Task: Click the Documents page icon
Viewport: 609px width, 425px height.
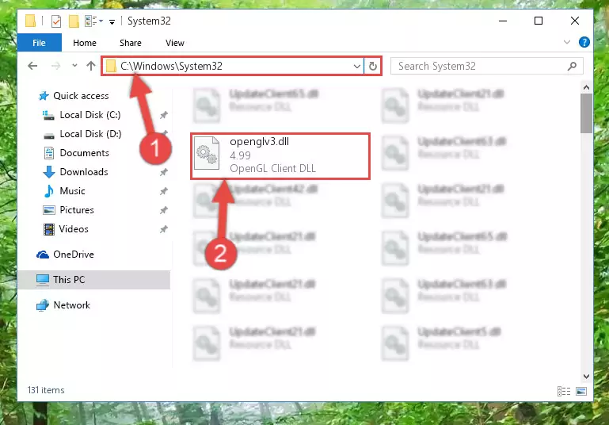Action: pyautogui.click(x=49, y=153)
